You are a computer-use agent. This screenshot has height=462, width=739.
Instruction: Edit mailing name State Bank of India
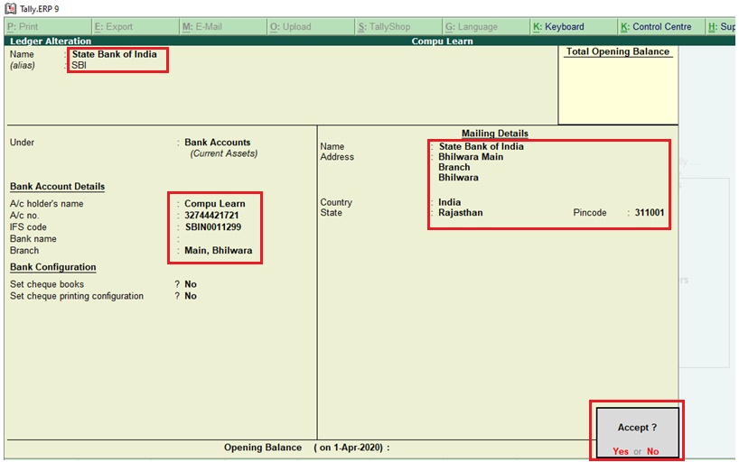pos(482,146)
